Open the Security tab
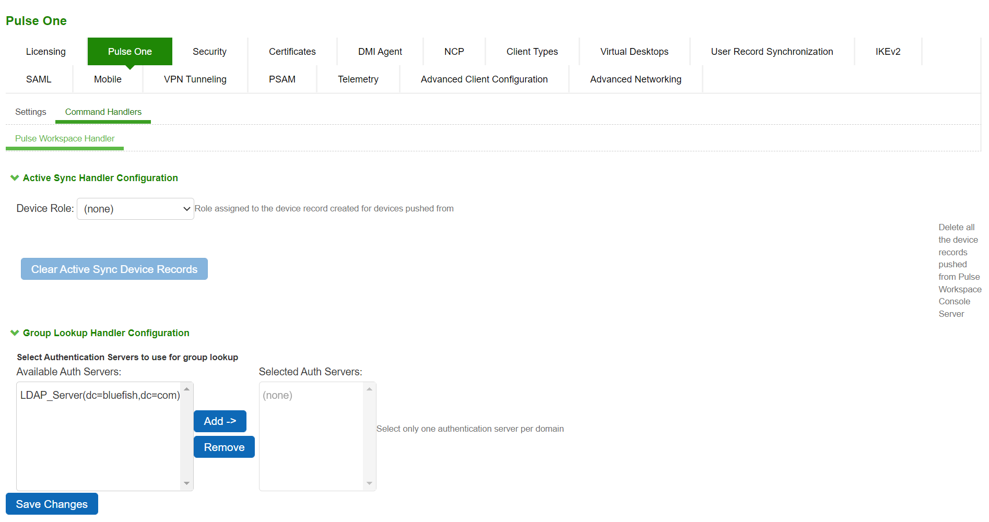989x522 pixels. [209, 52]
